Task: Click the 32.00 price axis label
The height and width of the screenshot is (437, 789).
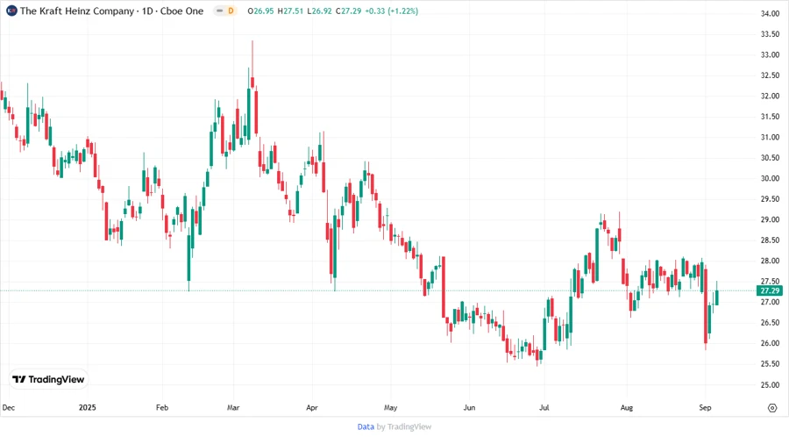Action: 770,97
